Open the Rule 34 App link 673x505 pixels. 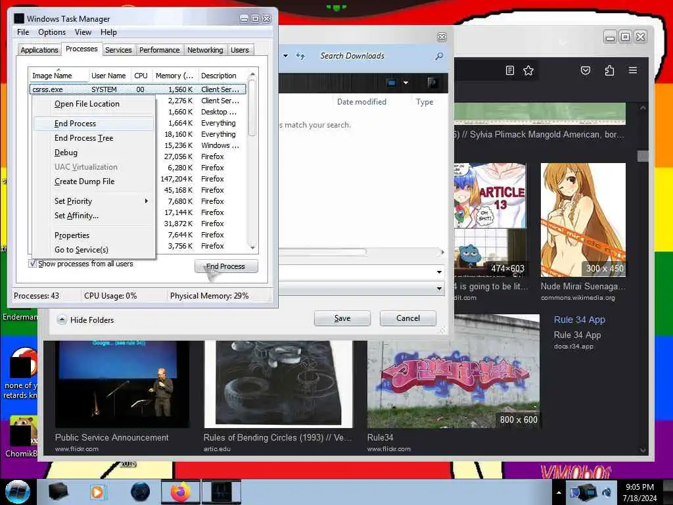(x=580, y=320)
